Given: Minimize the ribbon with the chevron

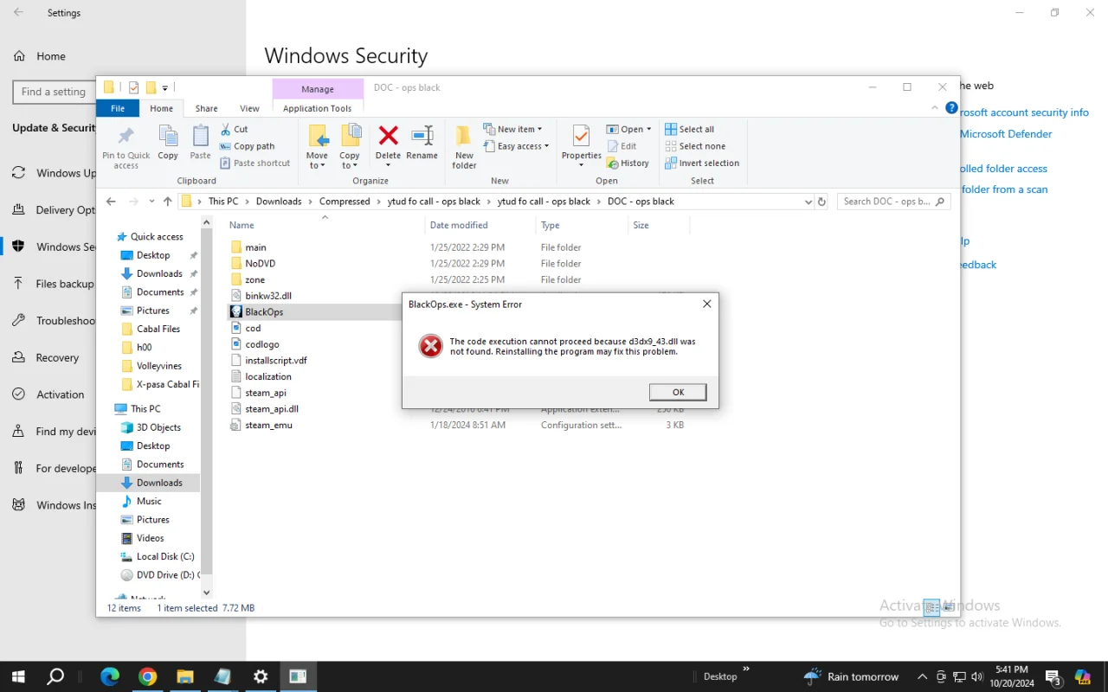Looking at the screenshot, I should coord(935,108).
